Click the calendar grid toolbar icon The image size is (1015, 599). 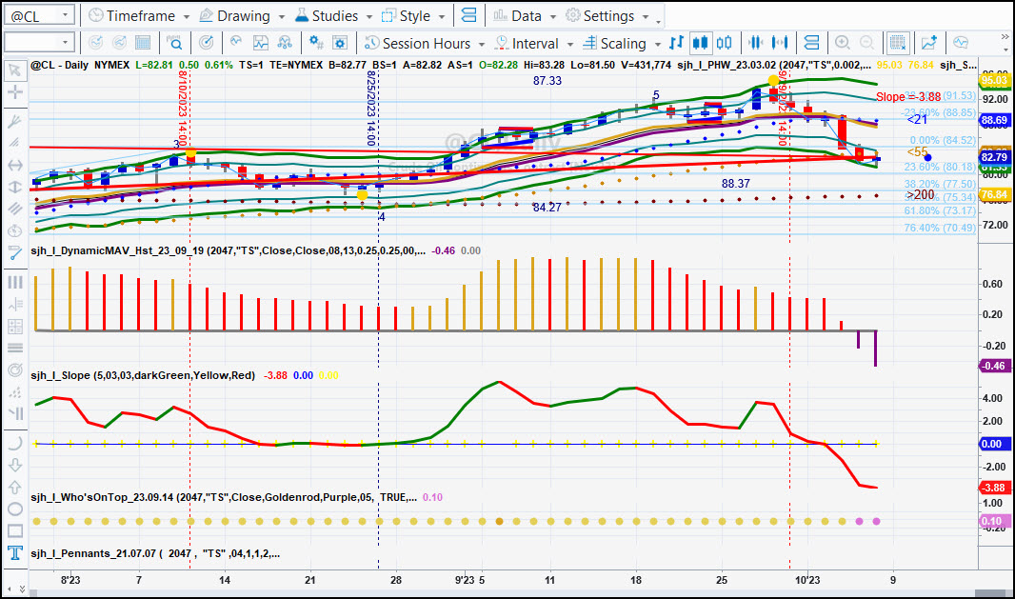click(143, 43)
